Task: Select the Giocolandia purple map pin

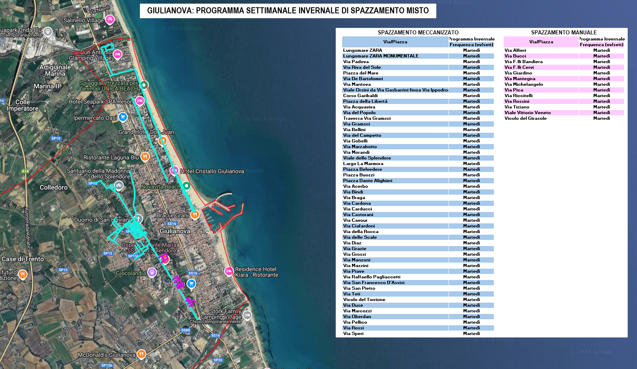Action: (152, 272)
